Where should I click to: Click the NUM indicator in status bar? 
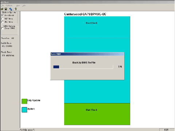[166, 130]
